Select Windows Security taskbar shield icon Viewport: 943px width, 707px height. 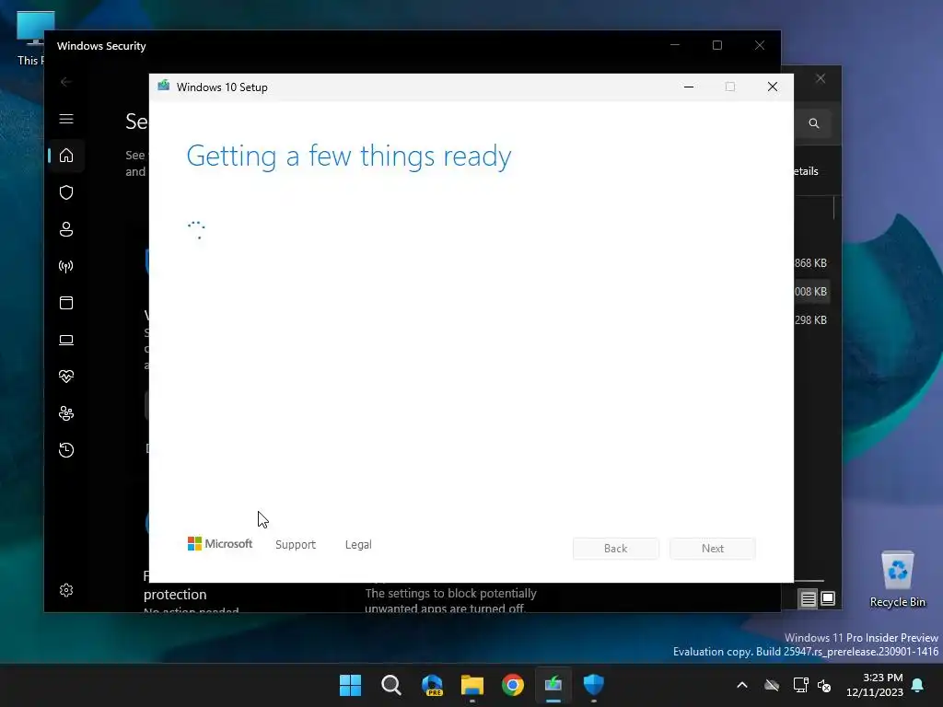(x=594, y=685)
